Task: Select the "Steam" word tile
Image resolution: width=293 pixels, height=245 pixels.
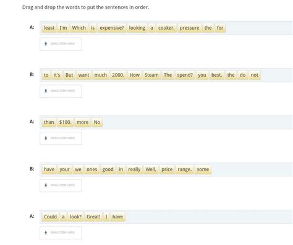Action: (151, 75)
